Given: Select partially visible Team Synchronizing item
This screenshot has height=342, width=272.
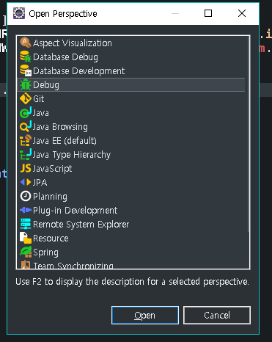Looking at the screenshot, I should tap(73, 266).
